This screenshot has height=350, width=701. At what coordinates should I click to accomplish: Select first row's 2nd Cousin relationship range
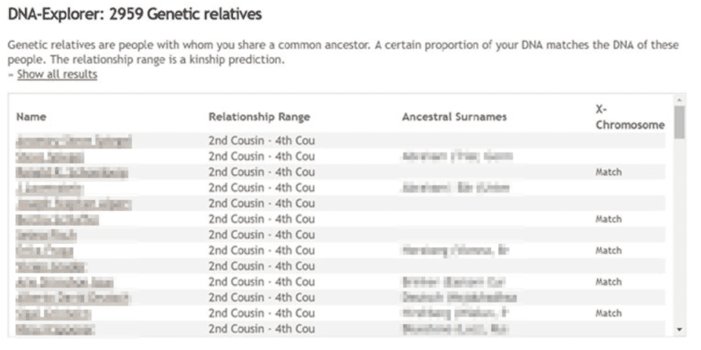[x=262, y=141]
